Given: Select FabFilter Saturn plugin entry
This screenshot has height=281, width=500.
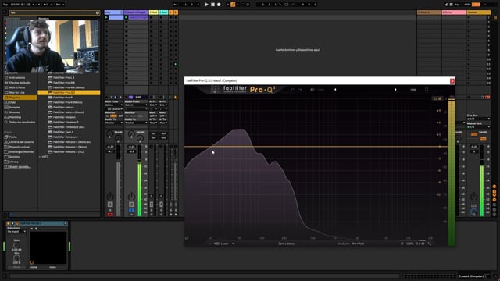Looking at the screenshot, I should pyautogui.click(x=63, y=108).
